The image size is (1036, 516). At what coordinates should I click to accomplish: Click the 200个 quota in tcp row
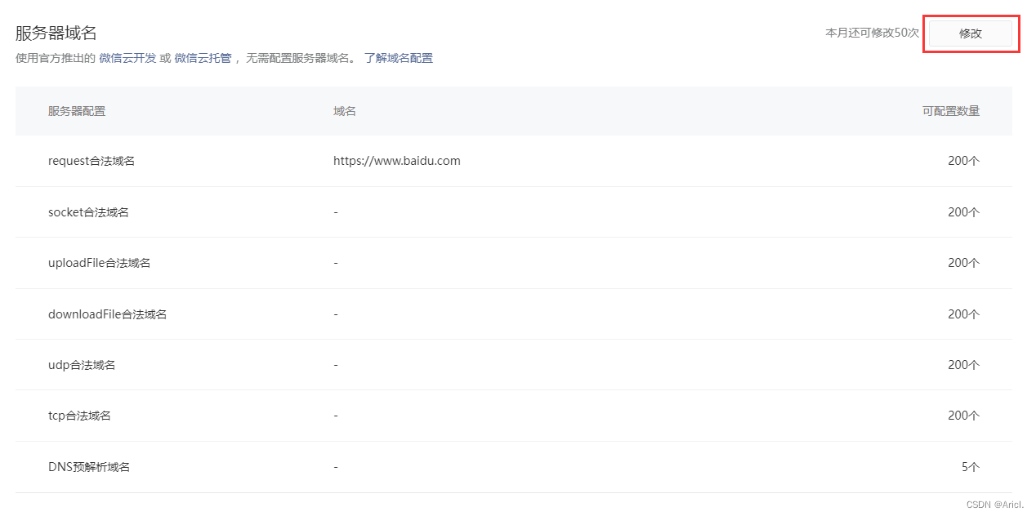964,416
